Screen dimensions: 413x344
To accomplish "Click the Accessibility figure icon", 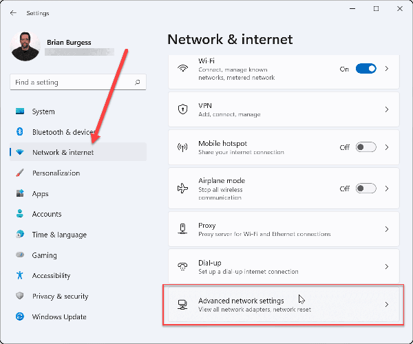I will pyautogui.click(x=20, y=275).
